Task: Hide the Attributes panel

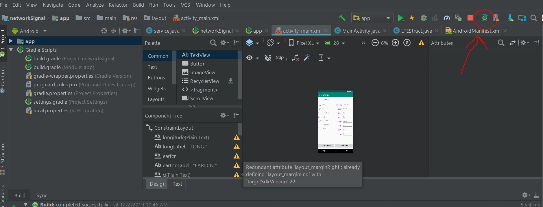Action: [x=537, y=42]
